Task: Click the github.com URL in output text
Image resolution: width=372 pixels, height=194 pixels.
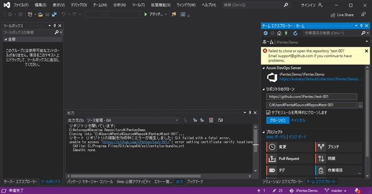Action: (136, 142)
